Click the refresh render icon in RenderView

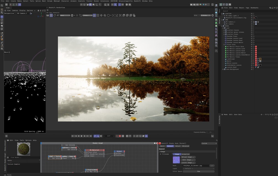pos(54,15)
